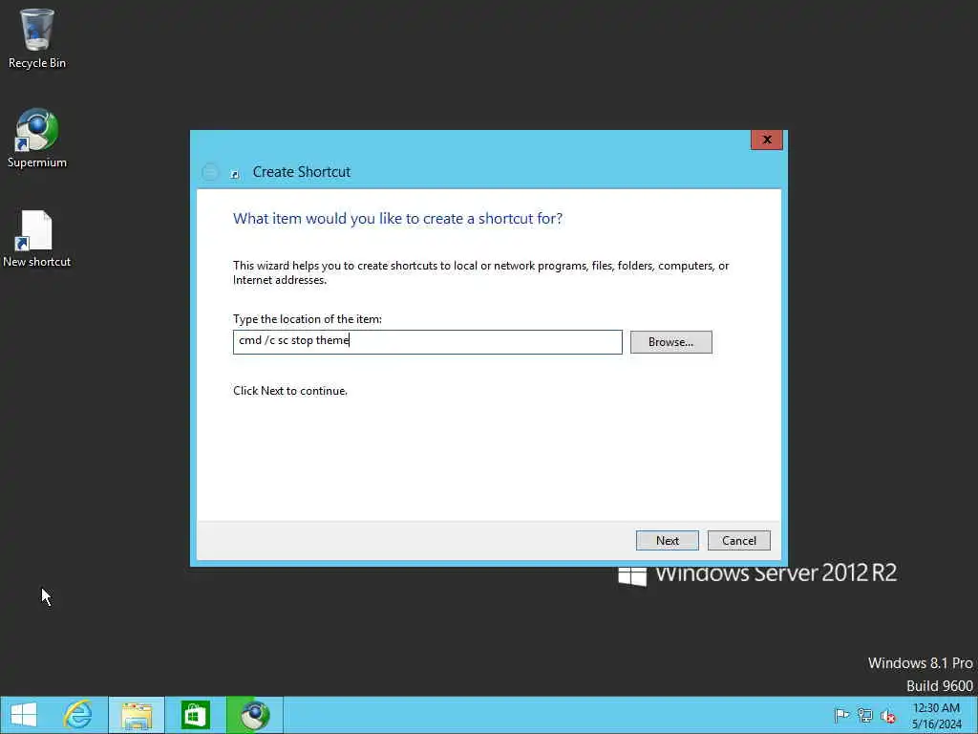Open File Explorer from the taskbar
The image size is (978, 734).
tap(137, 715)
